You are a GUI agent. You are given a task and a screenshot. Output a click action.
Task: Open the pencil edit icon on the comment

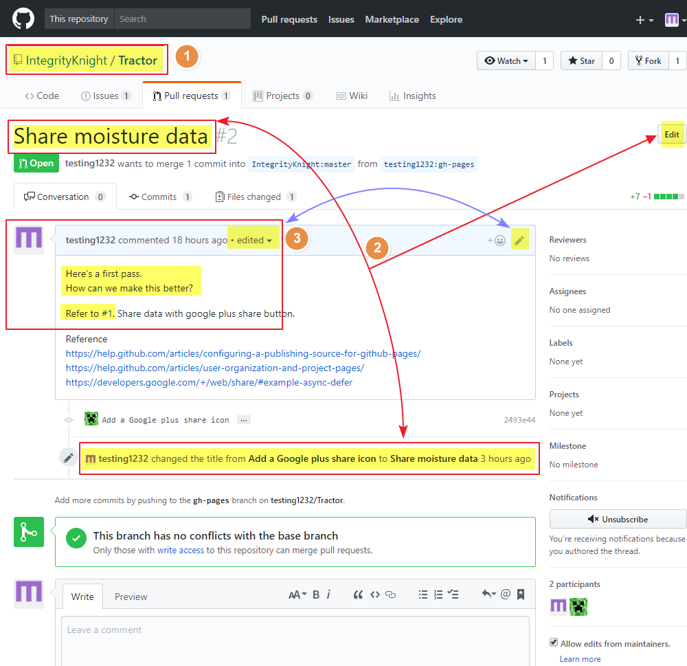[520, 239]
